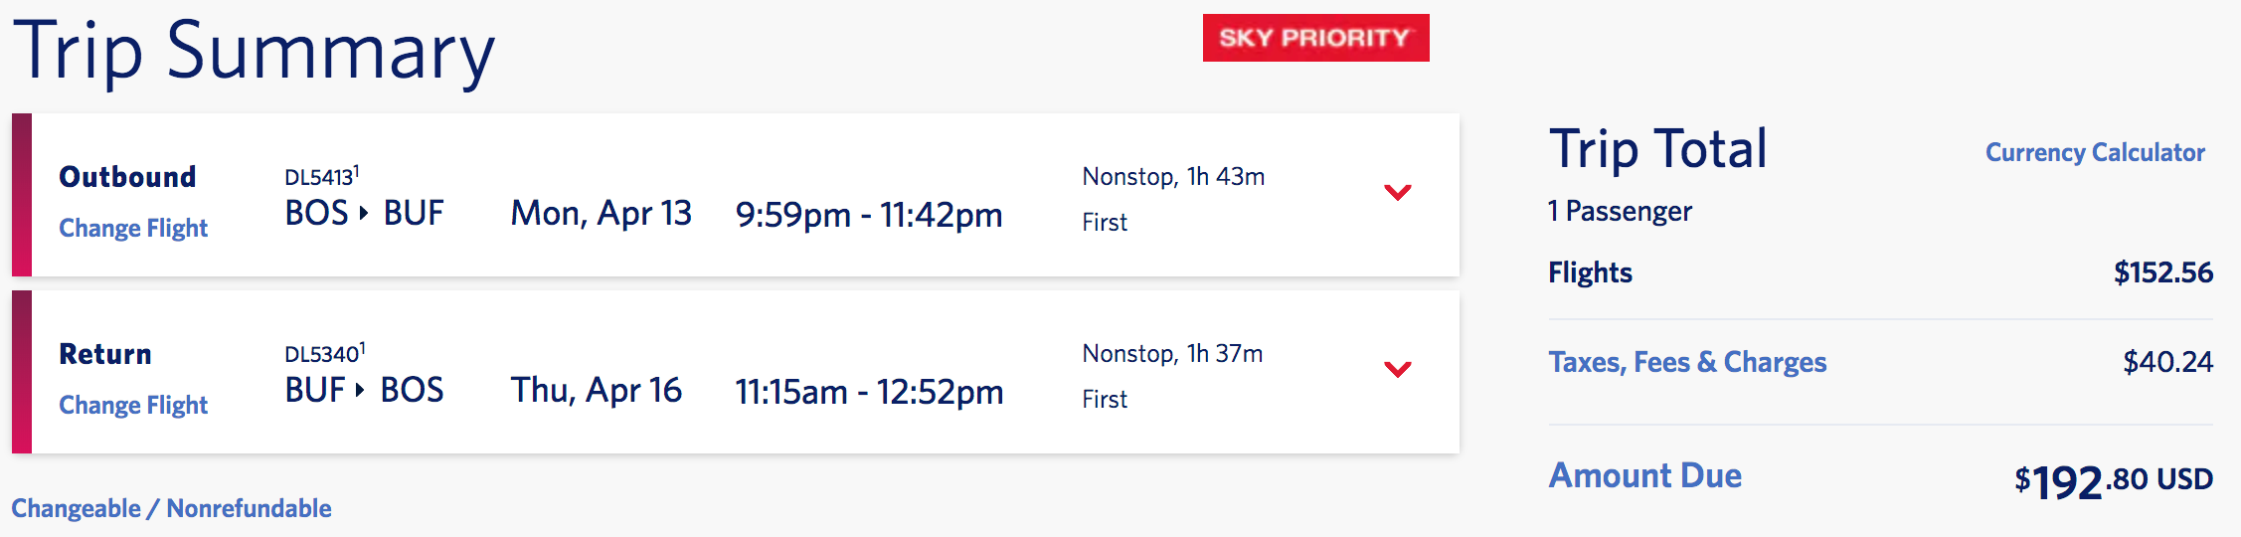Select the DL5413 flight number
The width and height of the screenshot is (2241, 537).
coord(319,177)
